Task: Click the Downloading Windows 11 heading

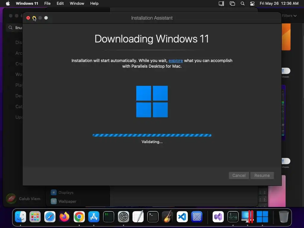Action: pyautogui.click(x=152, y=39)
